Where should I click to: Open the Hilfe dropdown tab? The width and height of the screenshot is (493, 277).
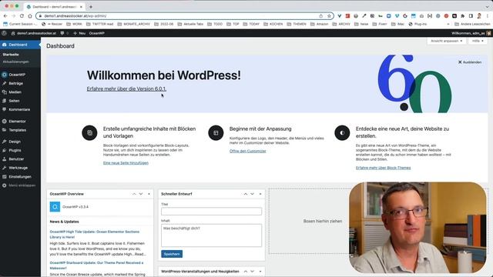[478, 41]
